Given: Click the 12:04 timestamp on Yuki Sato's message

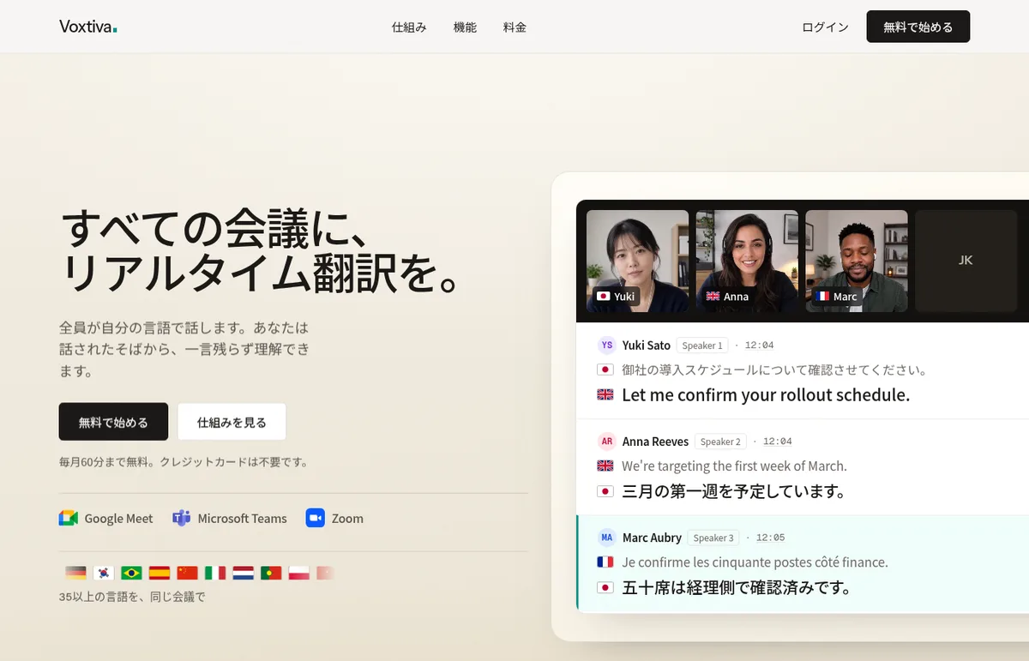Looking at the screenshot, I should coord(759,346).
